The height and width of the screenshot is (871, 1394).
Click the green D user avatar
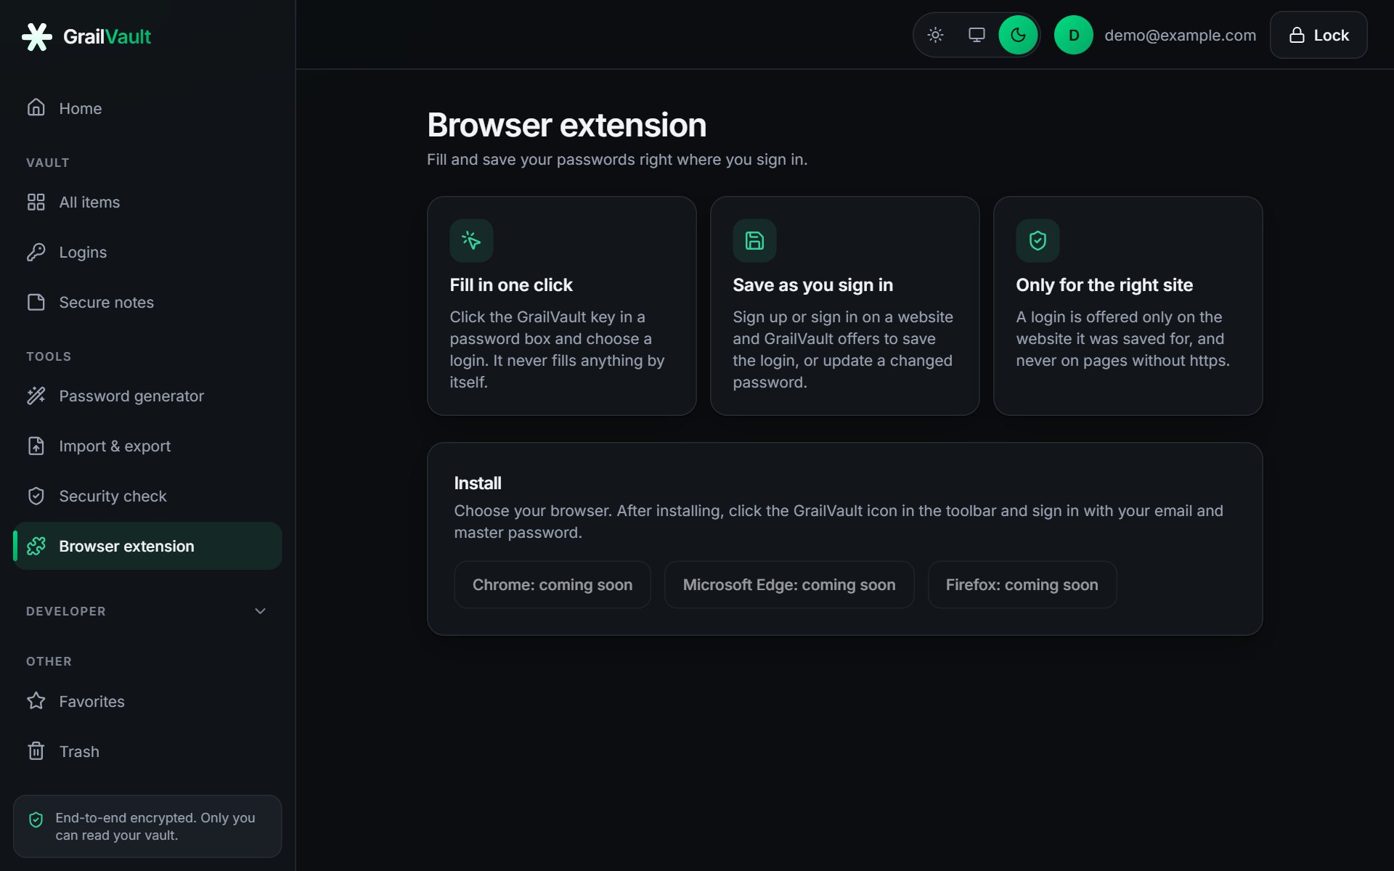pos(1073,35)
